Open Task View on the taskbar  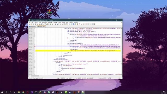click(15, 92)
